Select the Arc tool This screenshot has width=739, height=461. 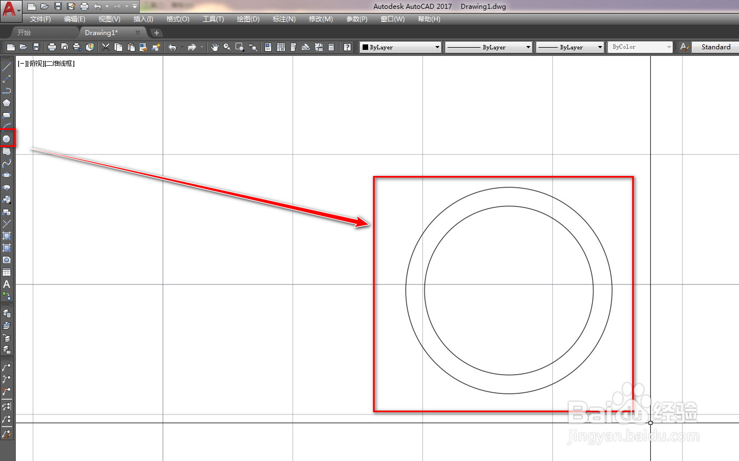coord(7,127)
